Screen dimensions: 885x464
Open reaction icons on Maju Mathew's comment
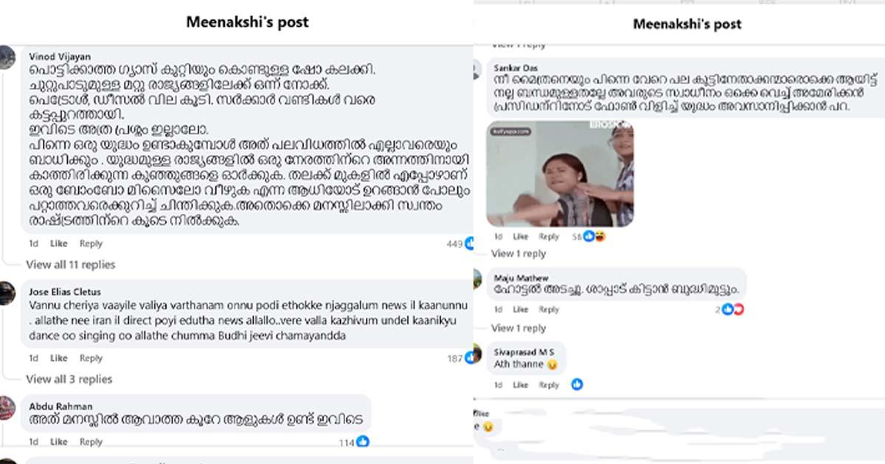point(733,310)
